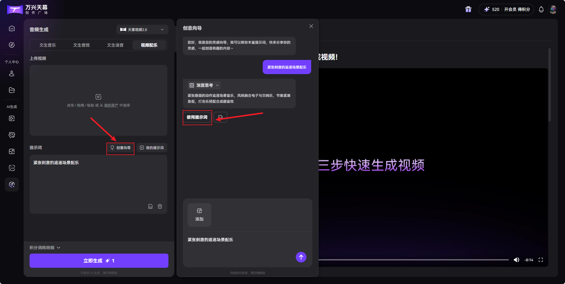Click the 立即生成 generate button

click(98, 261)
